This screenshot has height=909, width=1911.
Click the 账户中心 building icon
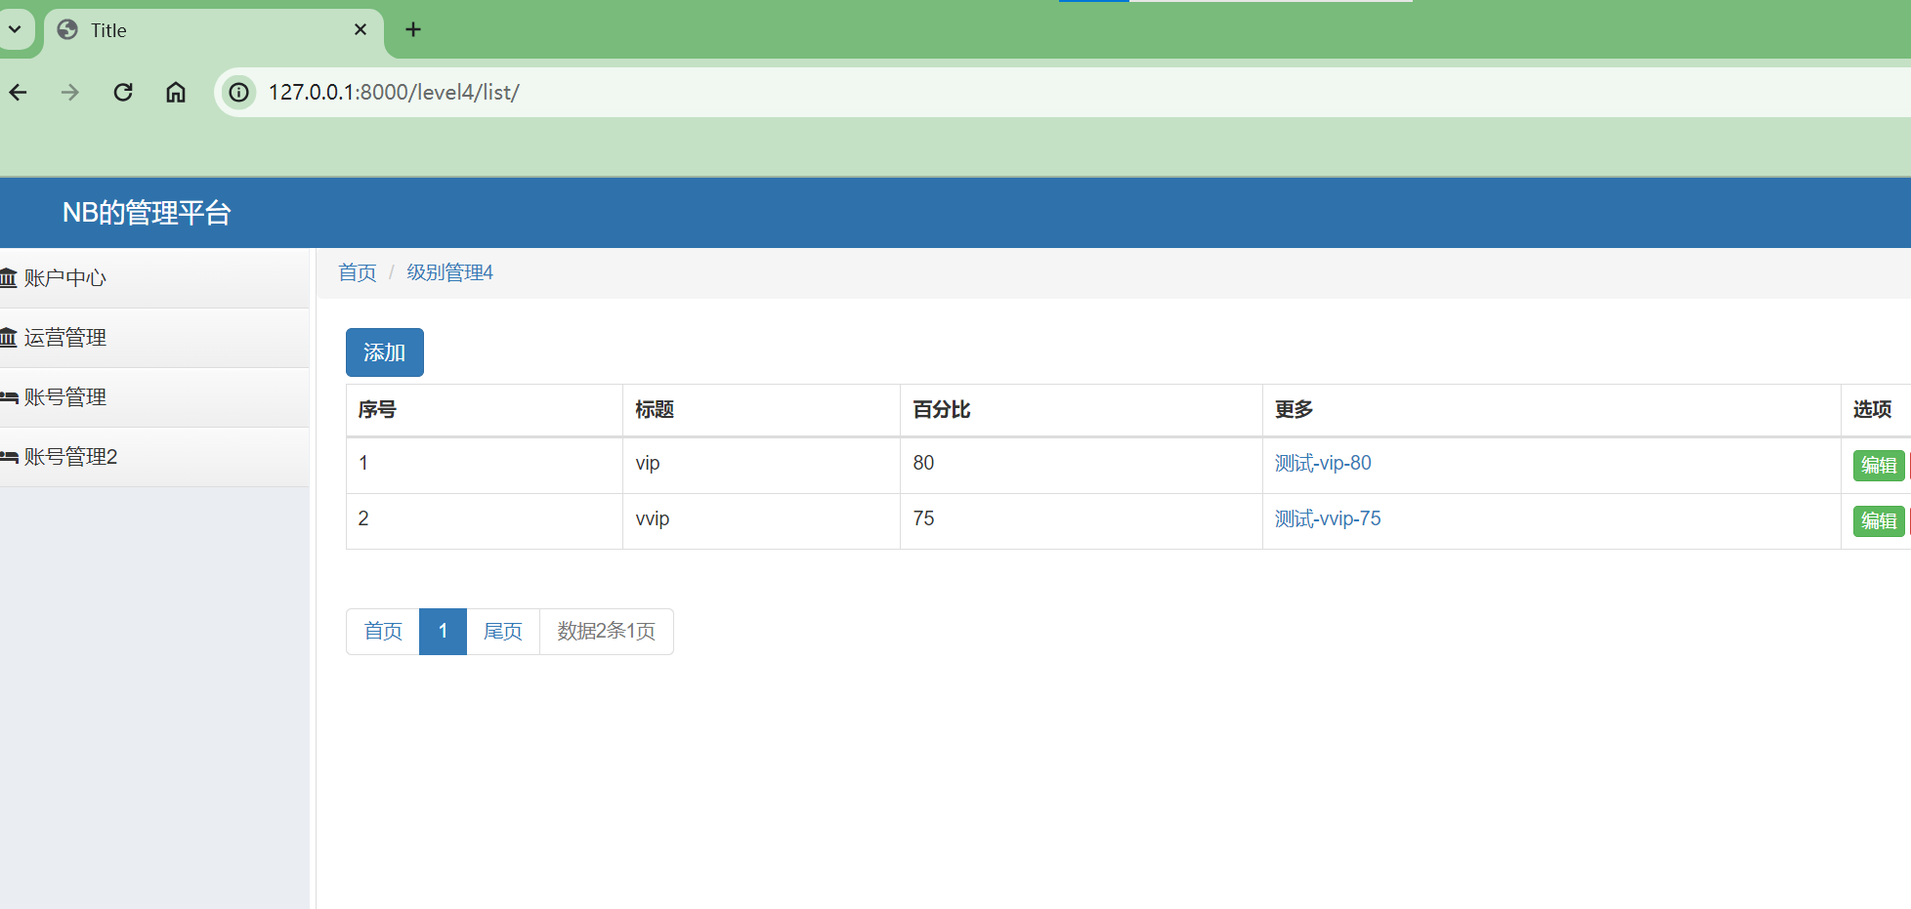point(9,278)
